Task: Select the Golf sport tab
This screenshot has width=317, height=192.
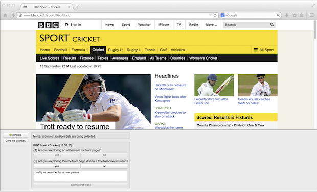Action: pos(163,50)
